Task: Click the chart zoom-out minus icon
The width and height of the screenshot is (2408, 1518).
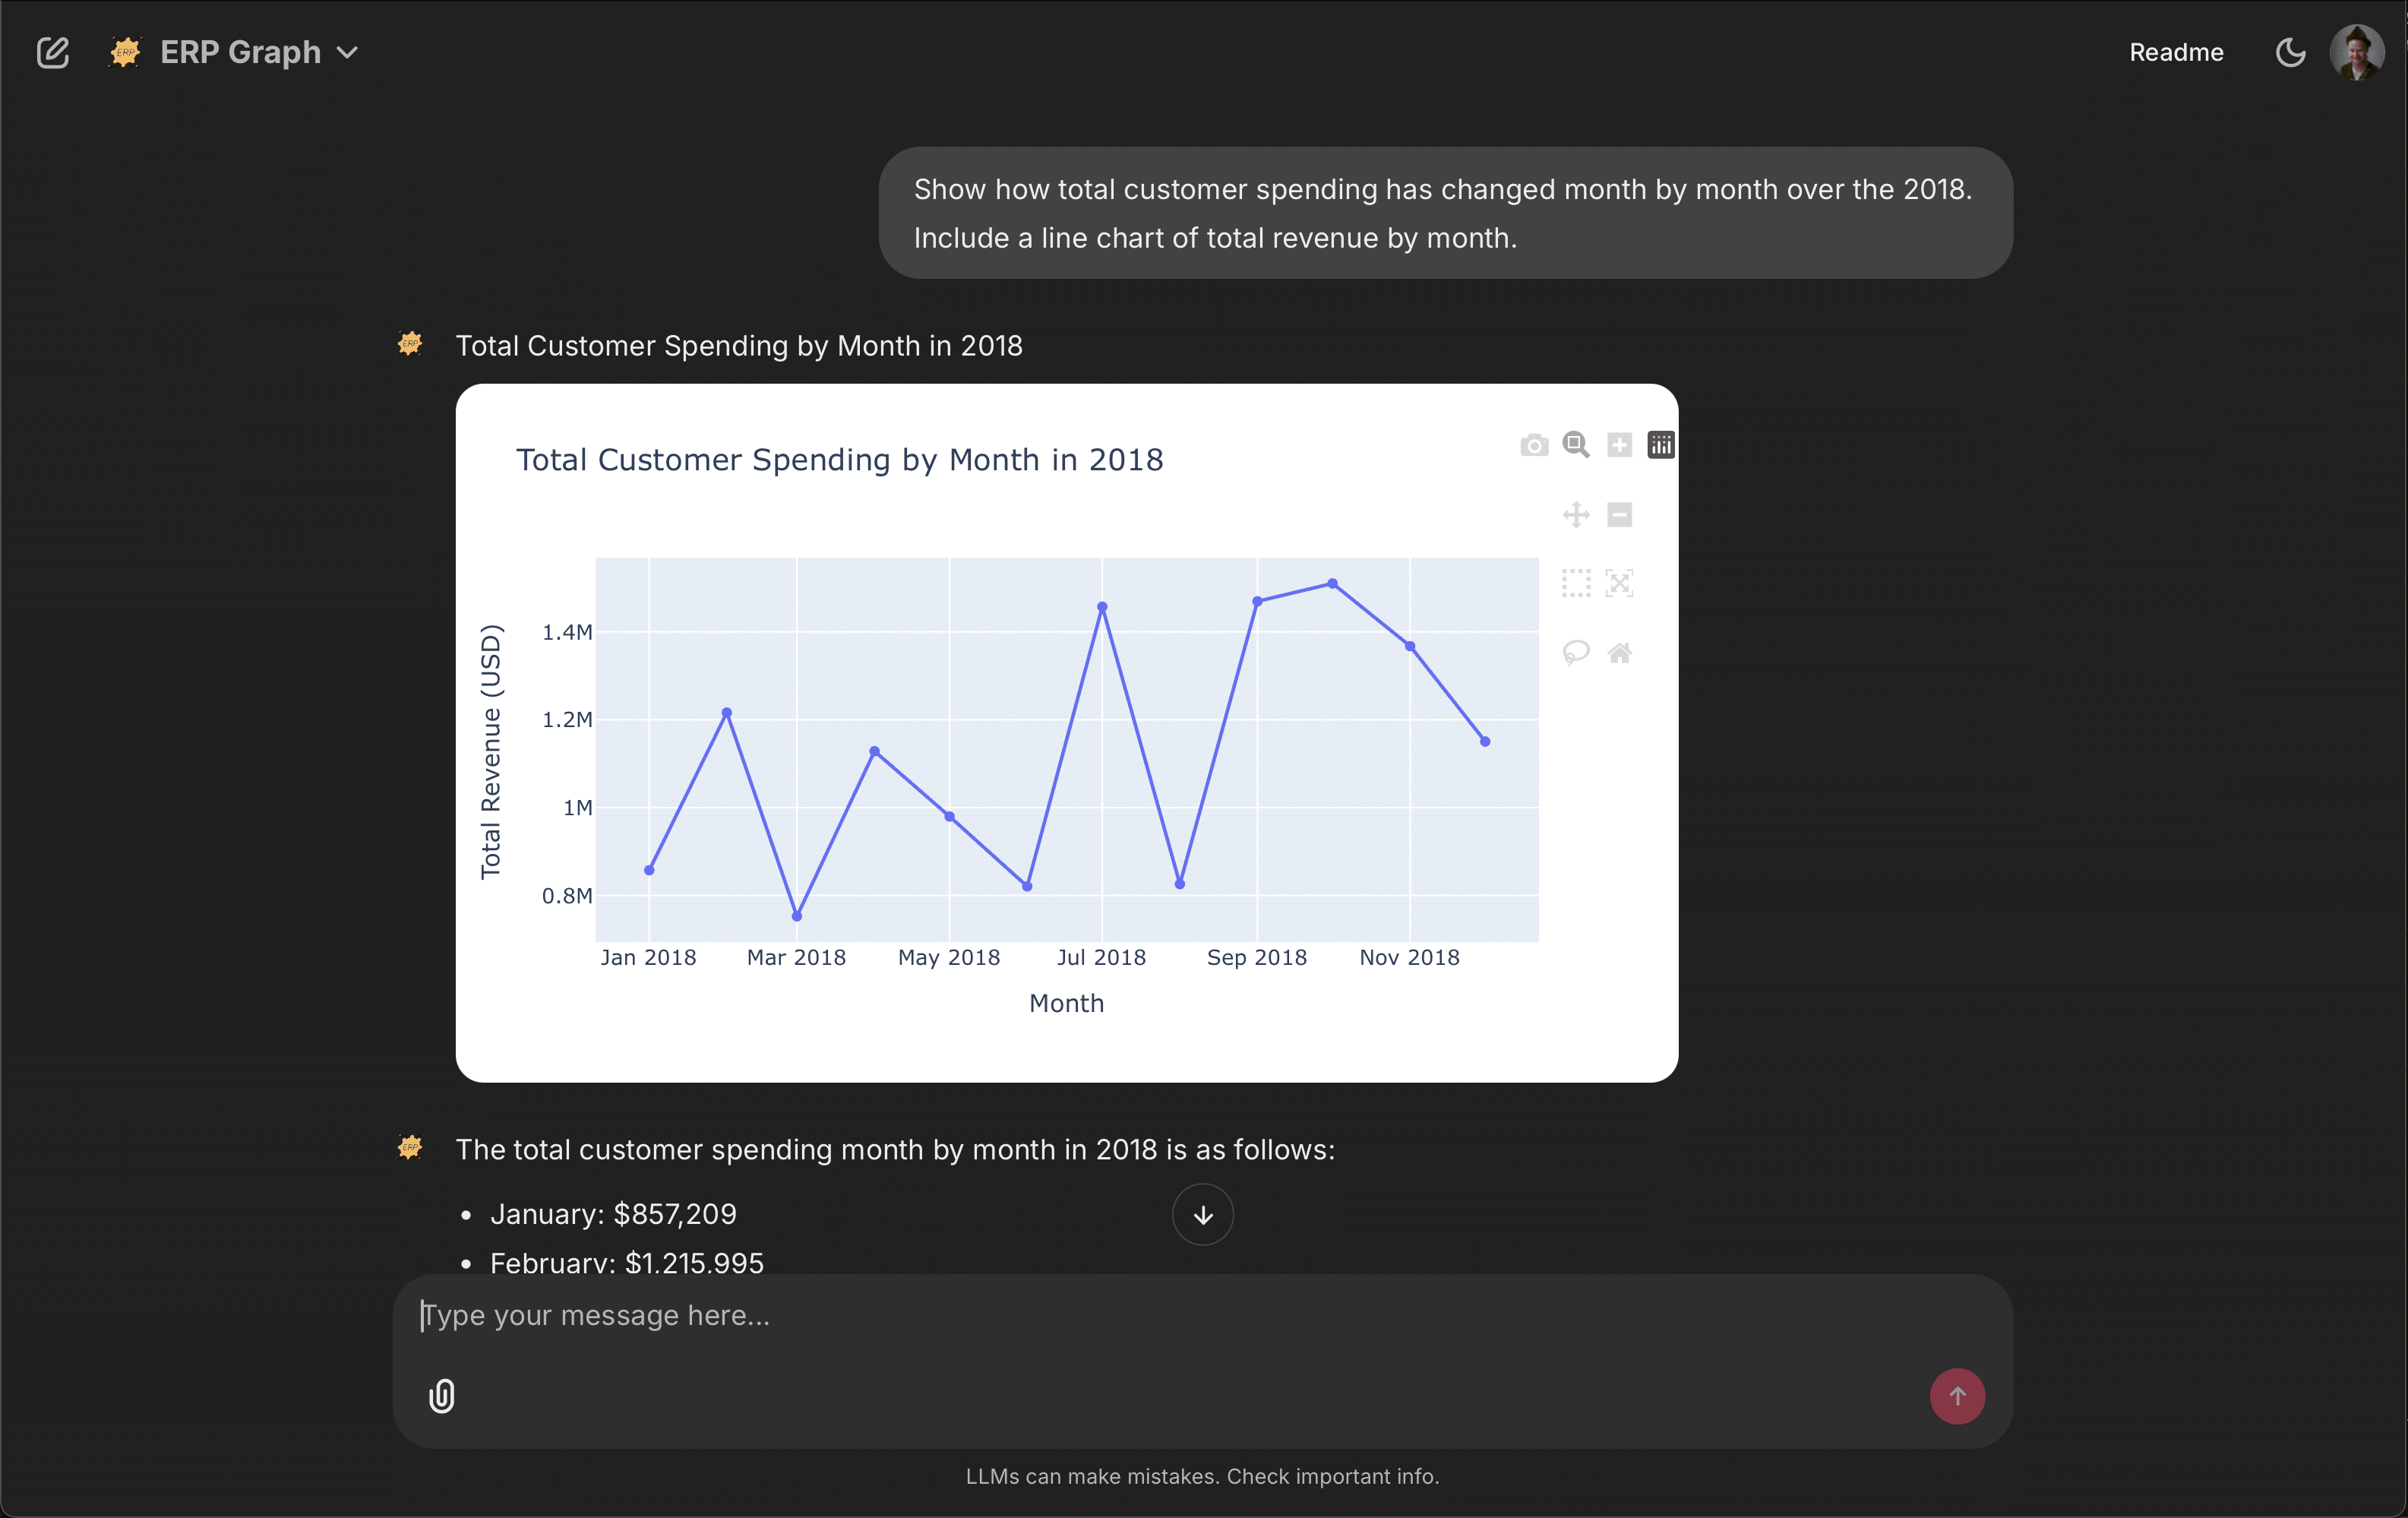Action: (1619, 515)
